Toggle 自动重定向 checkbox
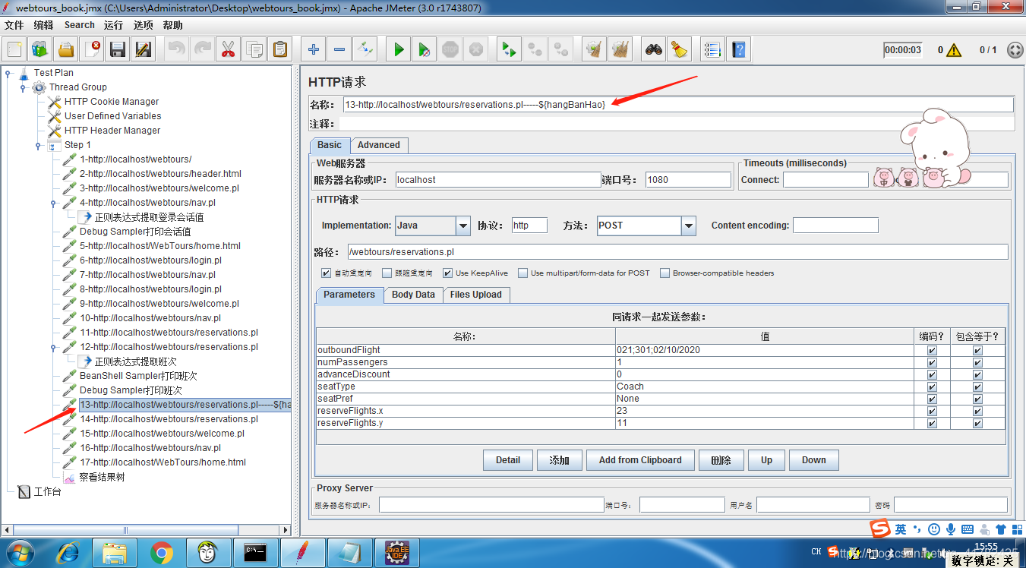 327,273
